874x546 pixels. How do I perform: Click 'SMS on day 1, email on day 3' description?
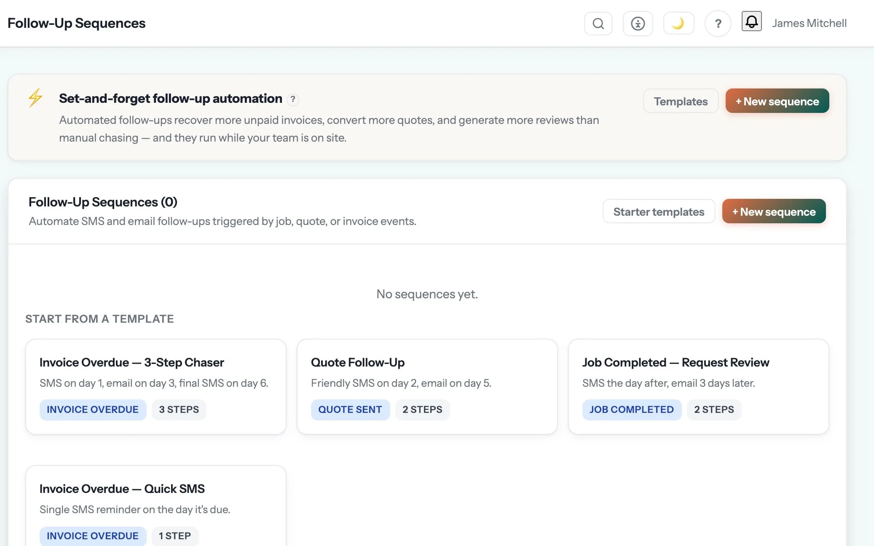154,383
